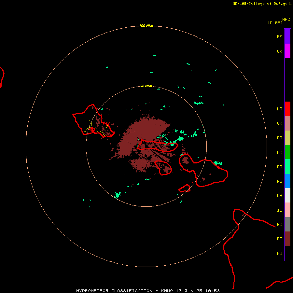Click the RF legend label
The height and width of the screenshot is (293, 293).
[x=279, y=36]
